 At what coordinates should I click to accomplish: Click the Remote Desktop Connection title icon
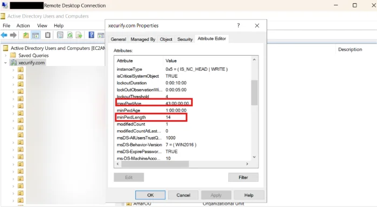(x=5, y=5)
